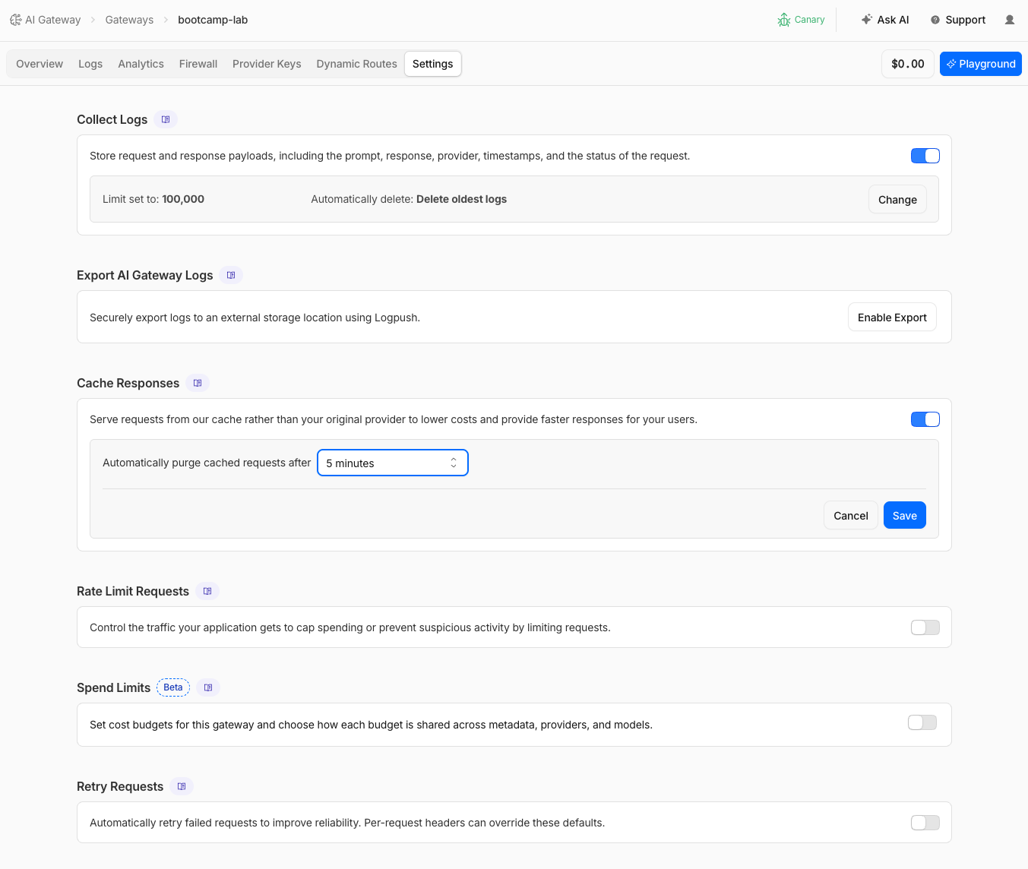Image resolution: width=1028 pixels, height=869 pixels.
Task: Open the Playground button
Action: click(x=980, y=64)
